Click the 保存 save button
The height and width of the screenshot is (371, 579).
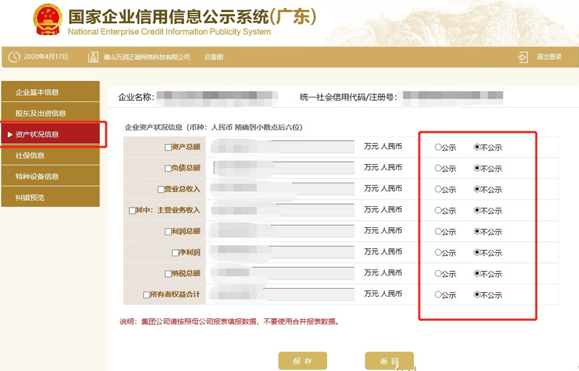point(304,360)
